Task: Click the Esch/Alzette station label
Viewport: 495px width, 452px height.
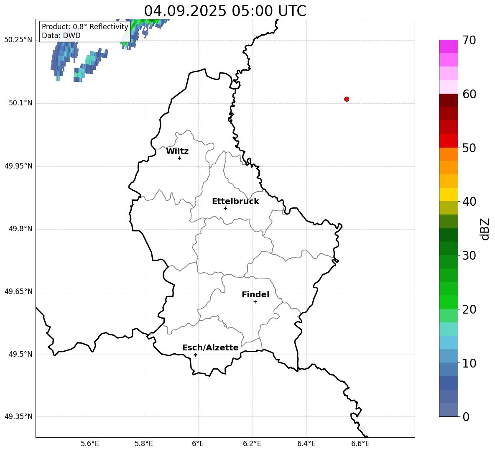Action: (x=211, y=347)
